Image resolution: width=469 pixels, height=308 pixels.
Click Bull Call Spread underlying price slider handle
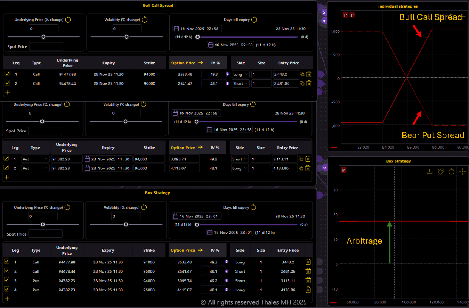click(43, 37)
